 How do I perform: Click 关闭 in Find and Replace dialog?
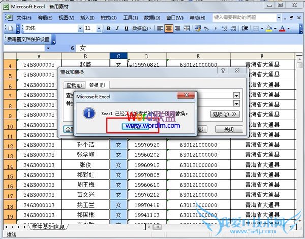pos(229,129)
